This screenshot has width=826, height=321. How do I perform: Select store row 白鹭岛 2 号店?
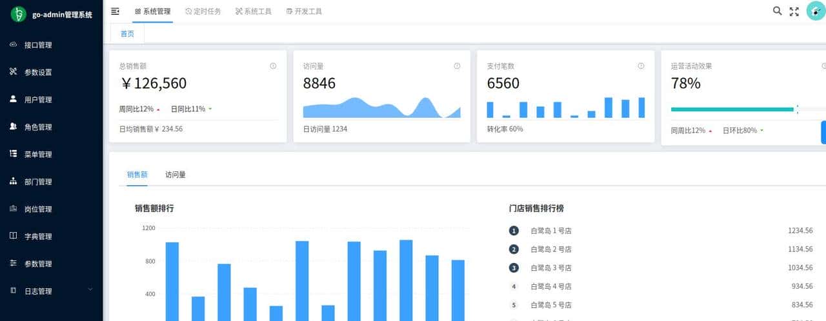point(661,249)
